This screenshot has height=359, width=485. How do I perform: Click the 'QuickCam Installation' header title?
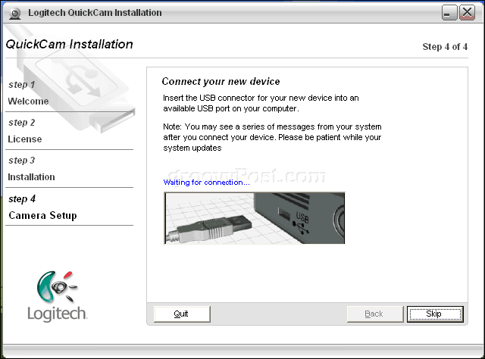click(69, 44)
